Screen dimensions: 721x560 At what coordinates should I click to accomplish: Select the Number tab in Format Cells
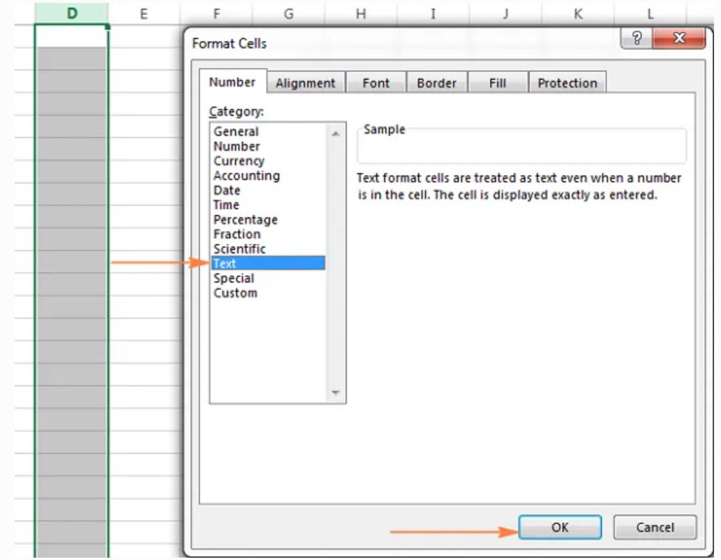pyautogui.click(x=231, y=83)
